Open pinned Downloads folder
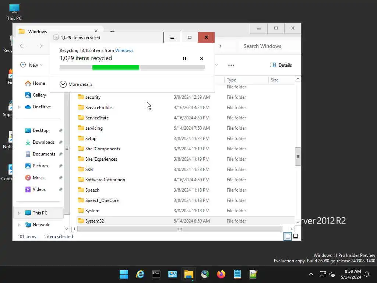377x283 pixels. 40,142
